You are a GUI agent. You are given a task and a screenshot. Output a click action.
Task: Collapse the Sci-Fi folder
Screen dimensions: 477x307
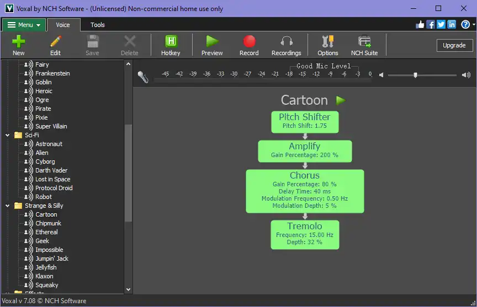click(7, 135)
